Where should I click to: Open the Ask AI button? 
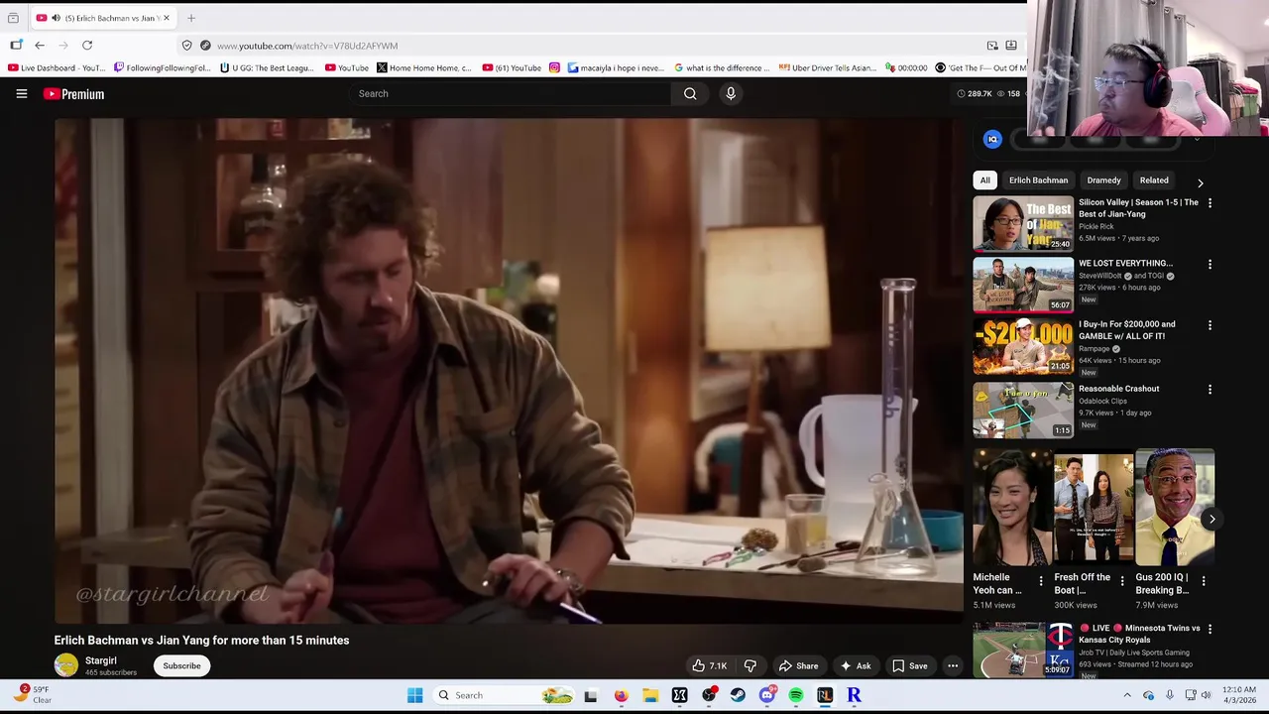(x=855, y=666)
